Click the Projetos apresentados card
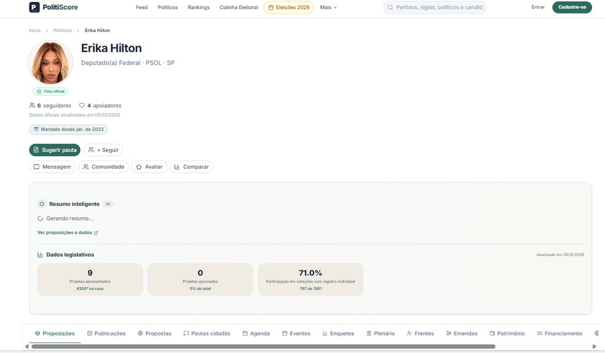The height and width of the screenshot is (353, 605). click(x=90, y=279)
